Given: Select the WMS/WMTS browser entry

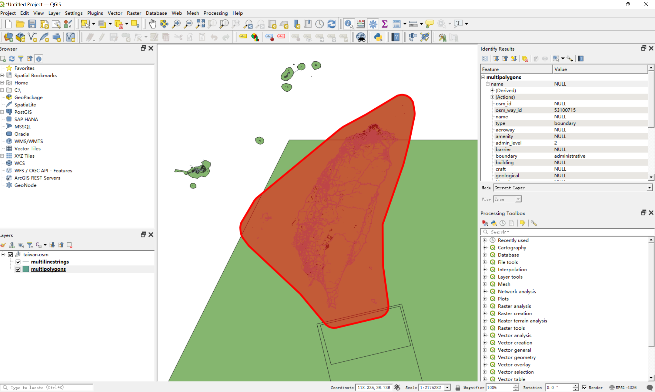Looking at the screenshot, I should pyautogui.click(x=29, y=141).
